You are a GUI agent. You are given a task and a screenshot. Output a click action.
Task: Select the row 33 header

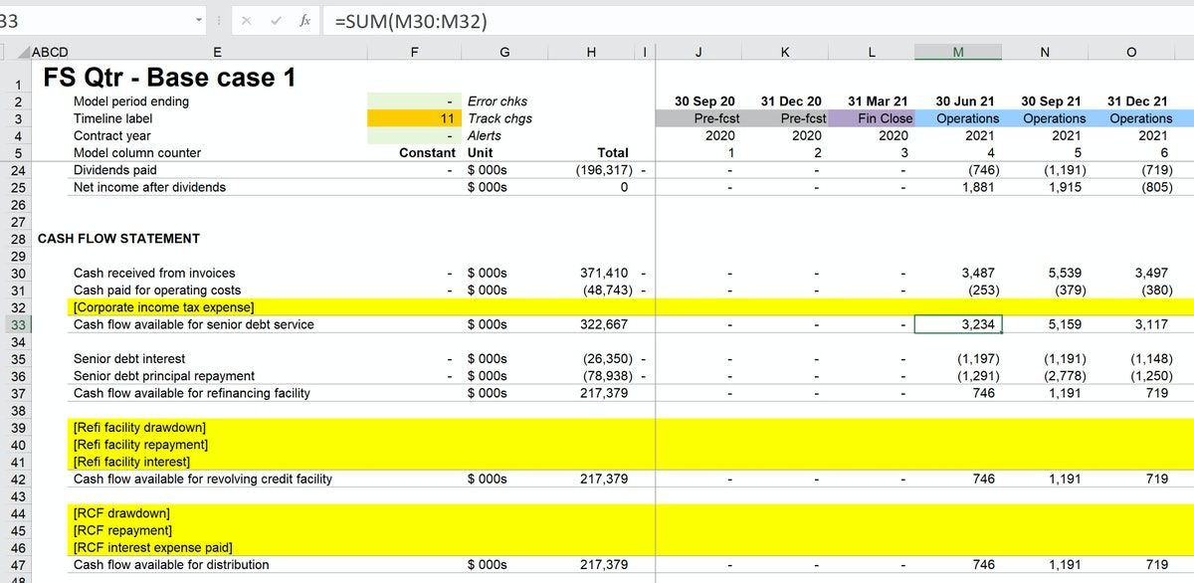[16, 323]
